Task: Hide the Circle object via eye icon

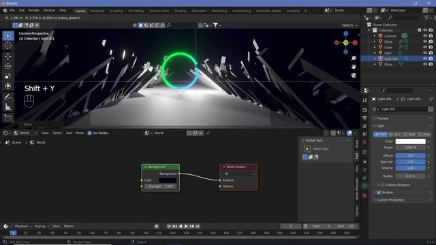Action: [x=425, y=42]
